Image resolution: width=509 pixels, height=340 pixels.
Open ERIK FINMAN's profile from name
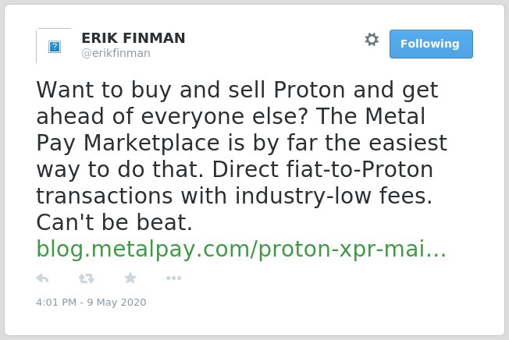click(x=133, y=38)
